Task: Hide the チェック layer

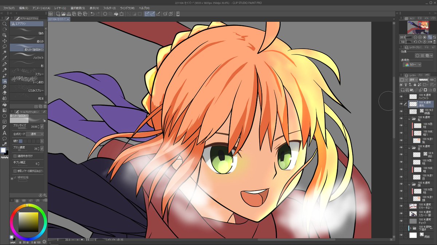Action: click(401, 220)
